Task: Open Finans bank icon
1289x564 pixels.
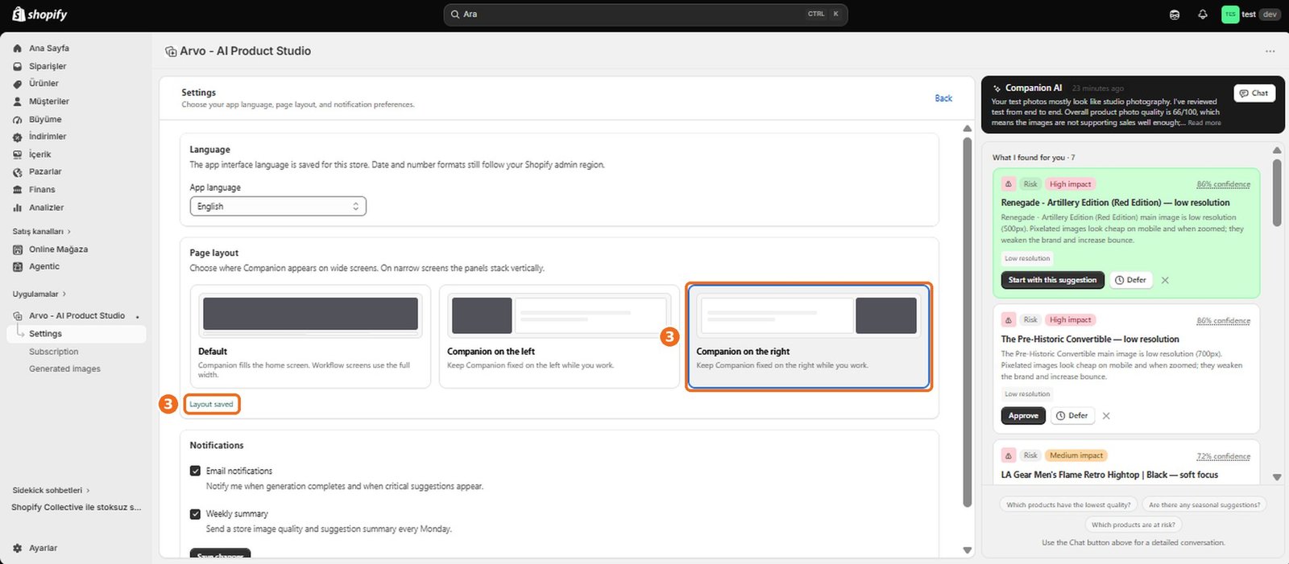Action: point(18,190)
